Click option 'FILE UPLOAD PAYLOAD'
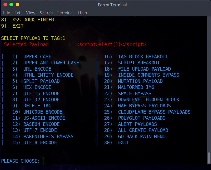Viewport: 211px width, 170px height. tap(144, 69)
